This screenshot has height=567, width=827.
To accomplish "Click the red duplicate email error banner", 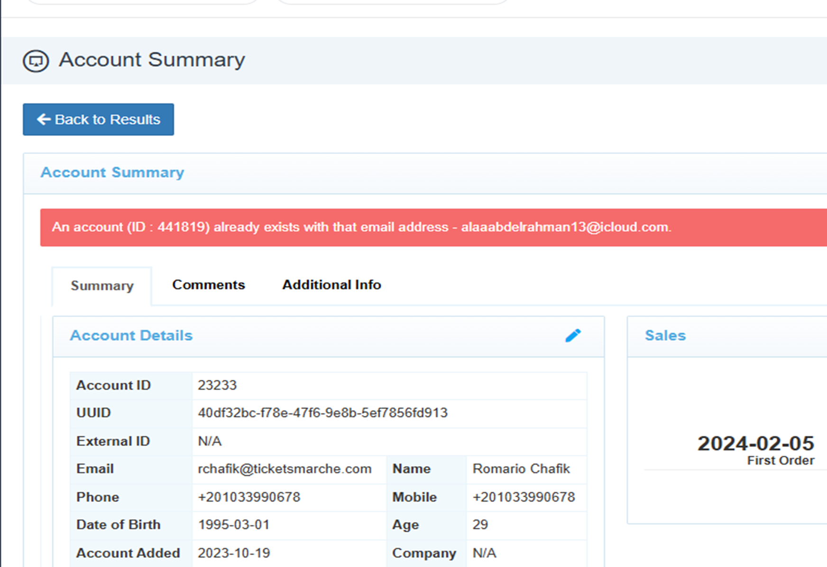I will pos(433,227).
